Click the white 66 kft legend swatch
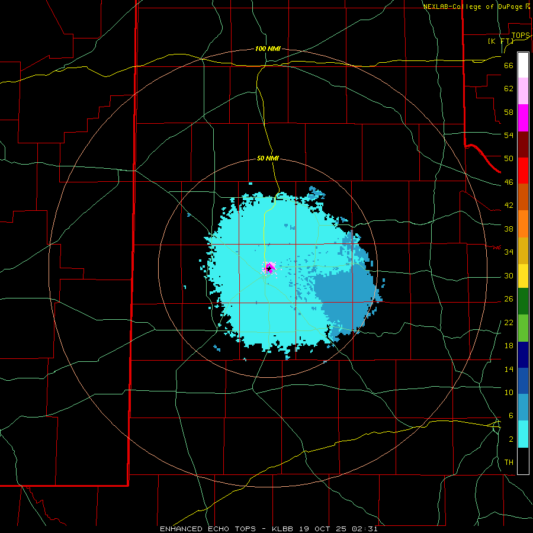This screenshot has width=533, height=533. [523, 65]
